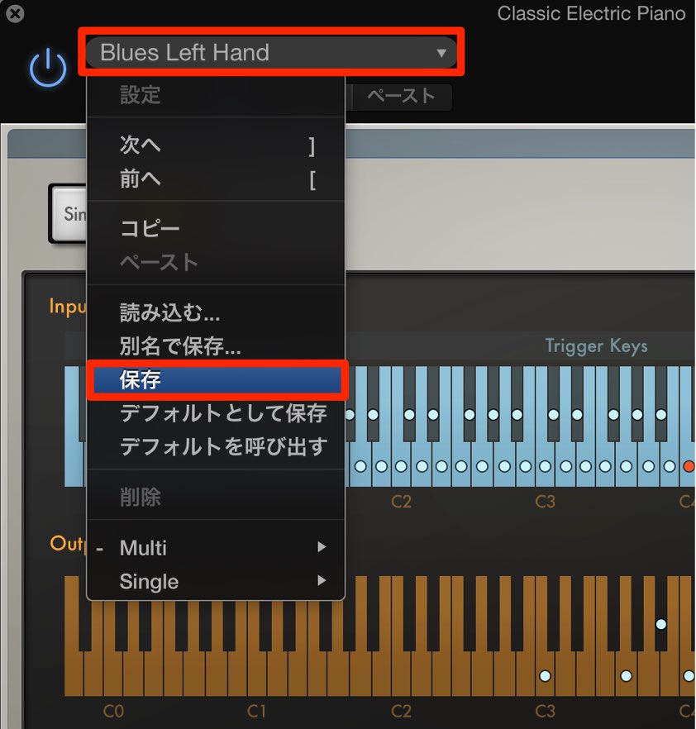Click the highlighted 保存 menu item
This screenshot has width=696, height=729.
(217, 380)
